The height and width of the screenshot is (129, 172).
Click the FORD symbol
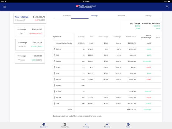point(58,67)
